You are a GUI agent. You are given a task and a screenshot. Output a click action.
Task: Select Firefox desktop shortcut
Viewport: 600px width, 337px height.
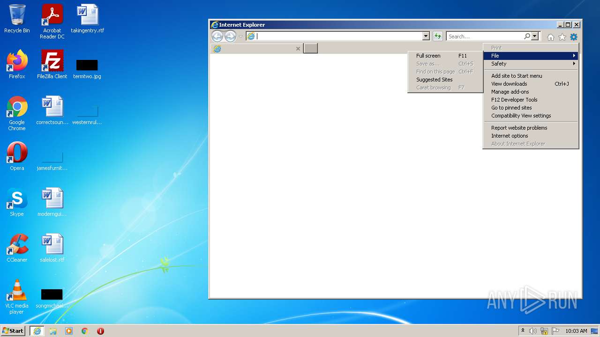(17, 65)
